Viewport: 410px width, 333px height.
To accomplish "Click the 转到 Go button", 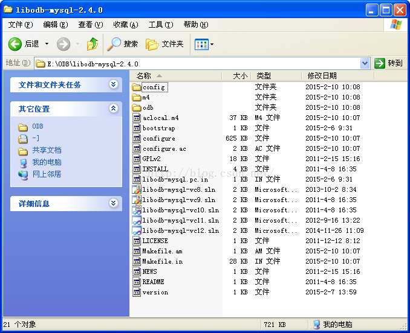I will (x=389, y=63).
